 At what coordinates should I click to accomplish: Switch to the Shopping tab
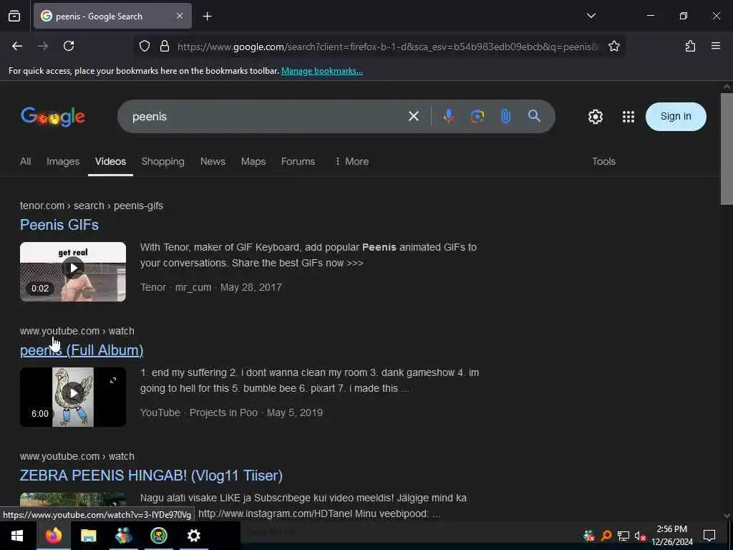coord(162,161)
